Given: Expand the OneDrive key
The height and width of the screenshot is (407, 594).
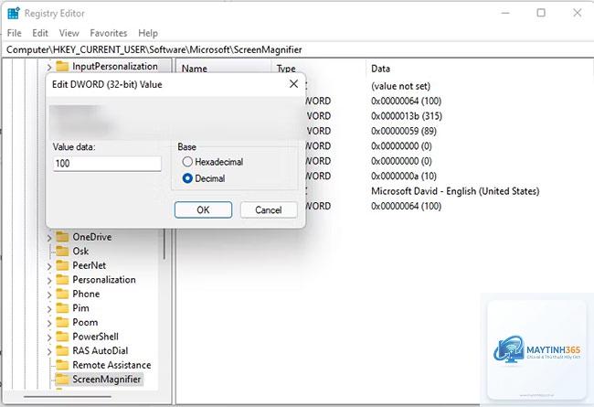Looking at the screenshot, I should point(49,238).
